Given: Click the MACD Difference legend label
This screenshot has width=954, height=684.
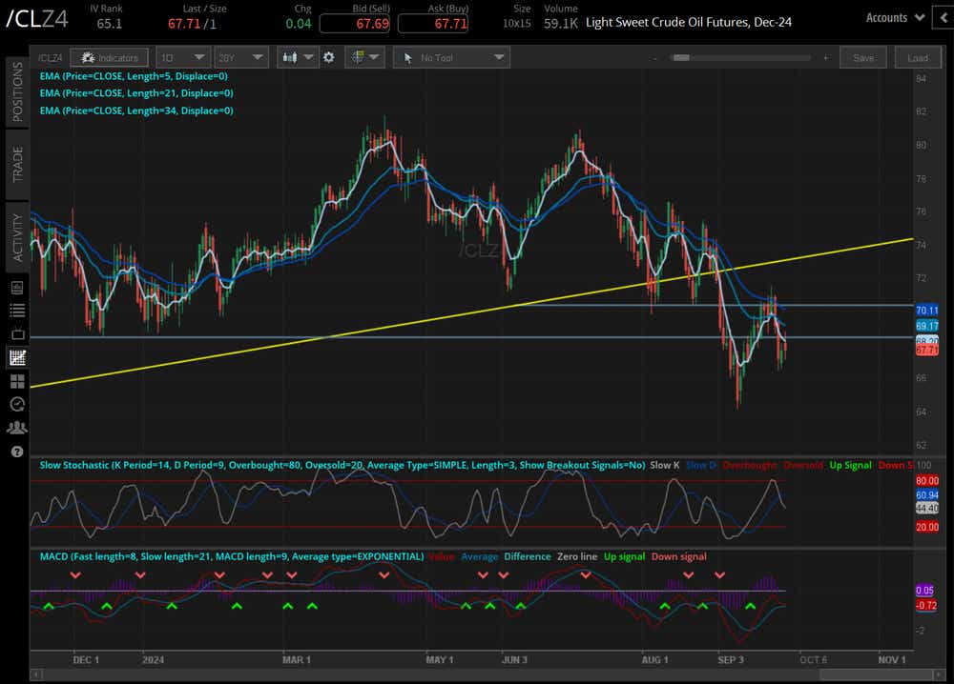Looking at the screenshot, I should click(527, 556).
